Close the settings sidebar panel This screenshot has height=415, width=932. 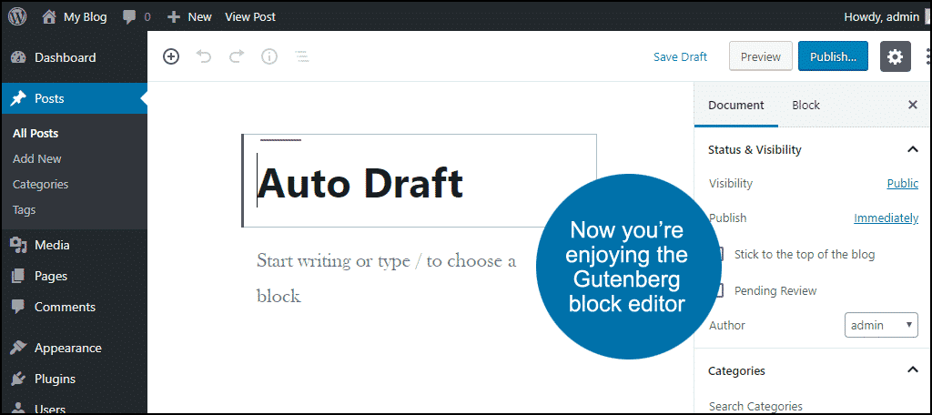coord(913,105)
